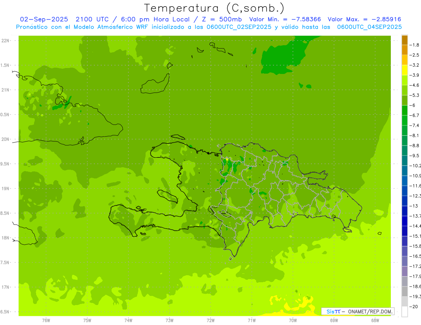
Task: Click the '22N' latitude axis label
Action: pyautogui.click(x=6, y=41)
